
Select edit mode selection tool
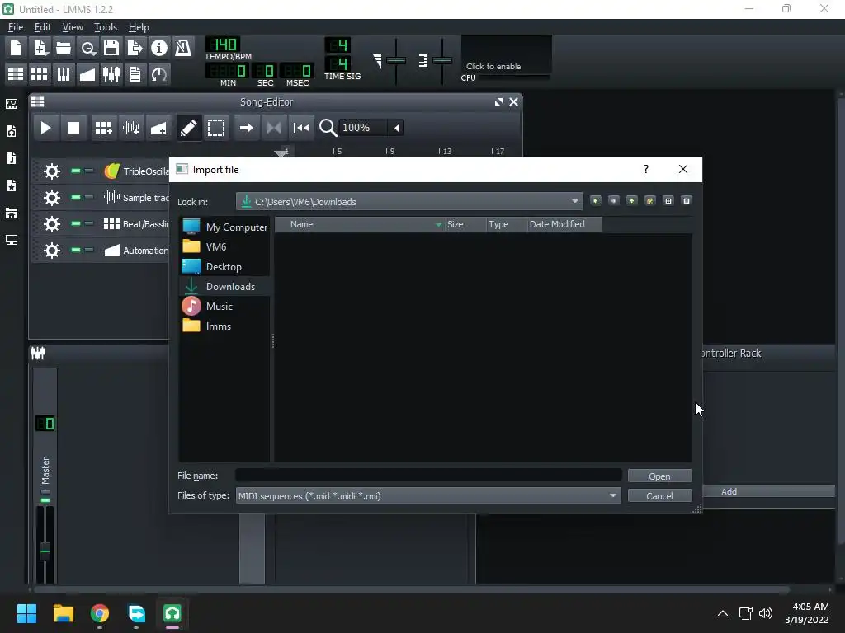[216, 128]
